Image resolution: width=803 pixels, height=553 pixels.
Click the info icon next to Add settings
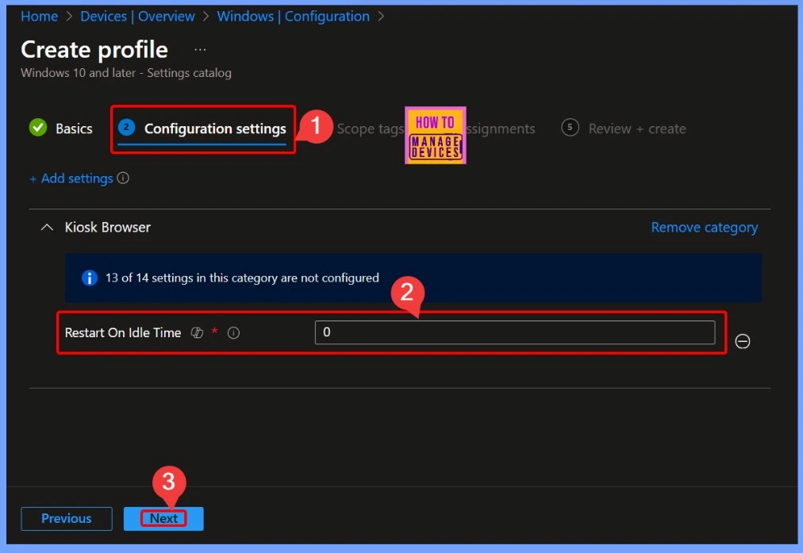[123, 179]
